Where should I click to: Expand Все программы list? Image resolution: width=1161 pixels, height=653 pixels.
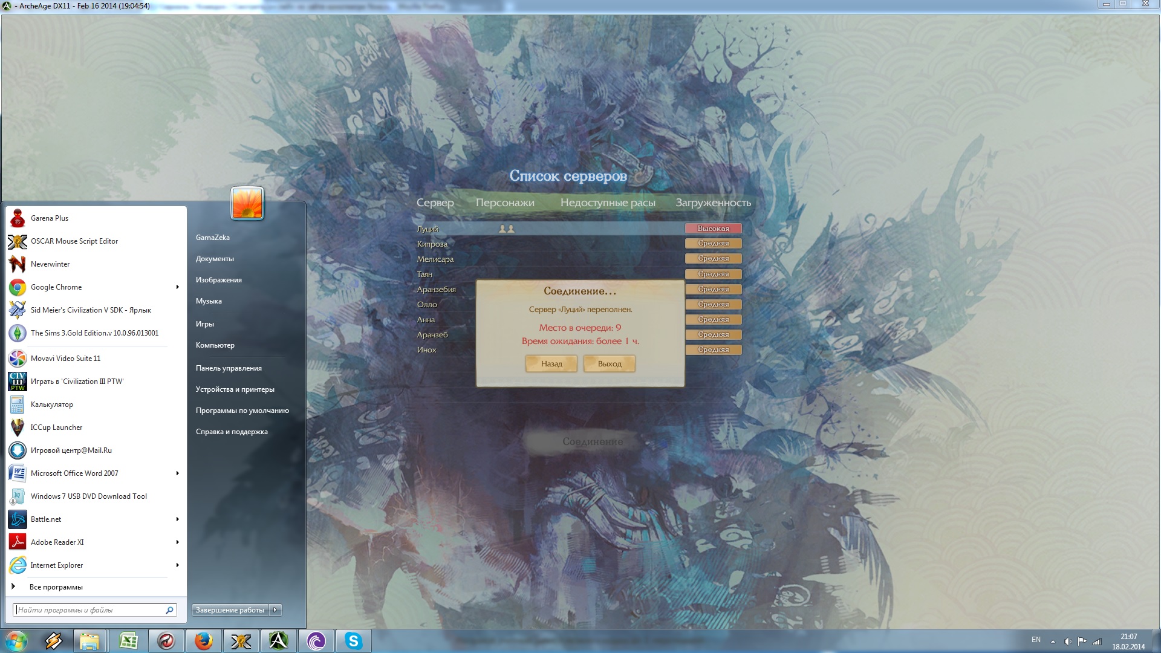click(x=56, y=587)
